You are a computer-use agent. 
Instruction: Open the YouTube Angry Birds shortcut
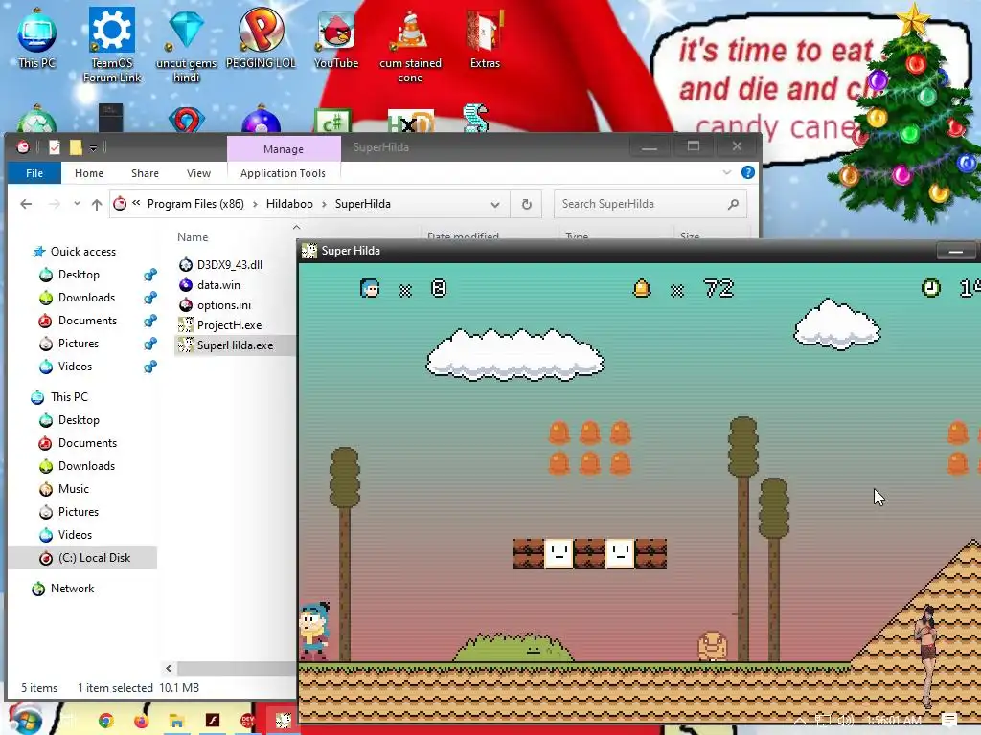click(x=336, y=38)
